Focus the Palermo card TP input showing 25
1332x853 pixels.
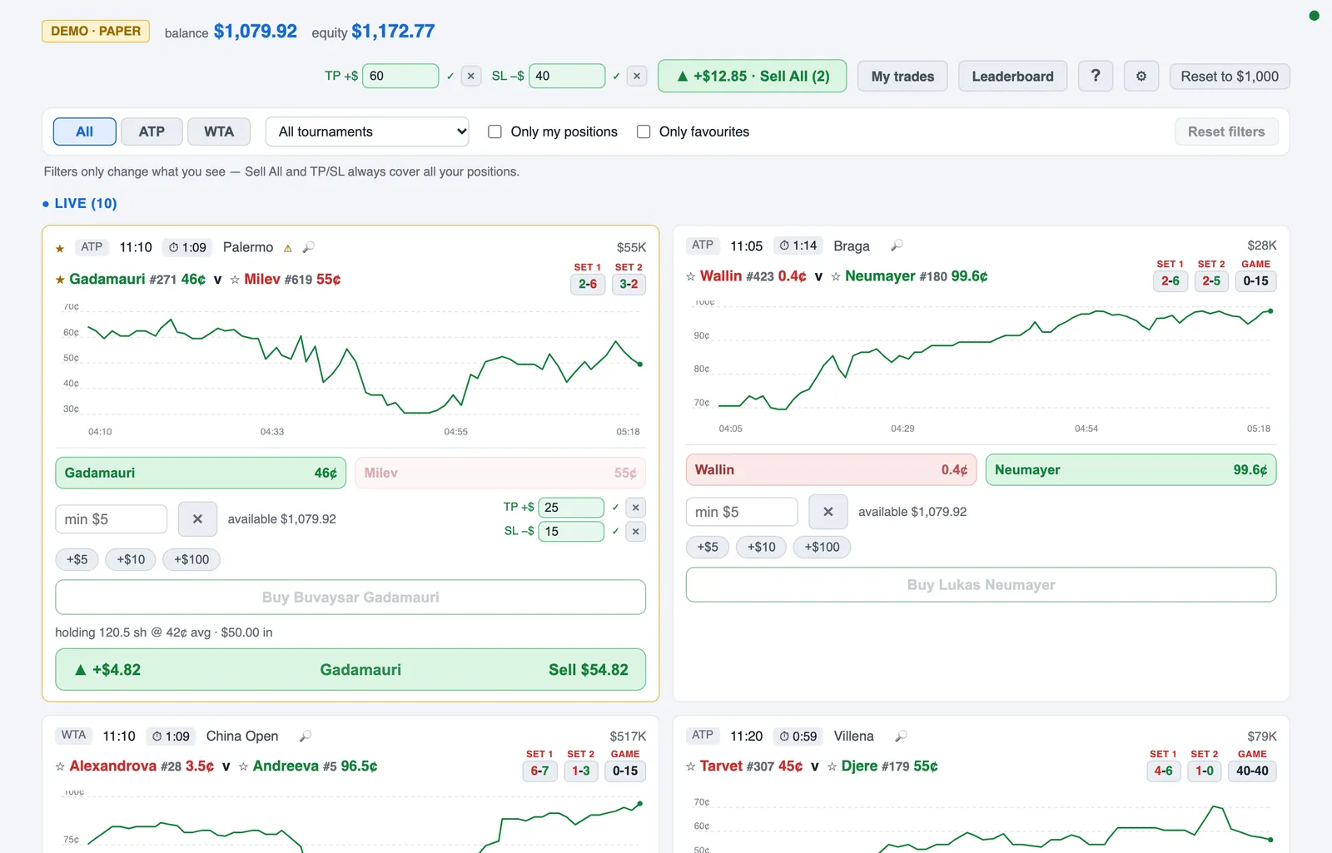pos(571,508)
